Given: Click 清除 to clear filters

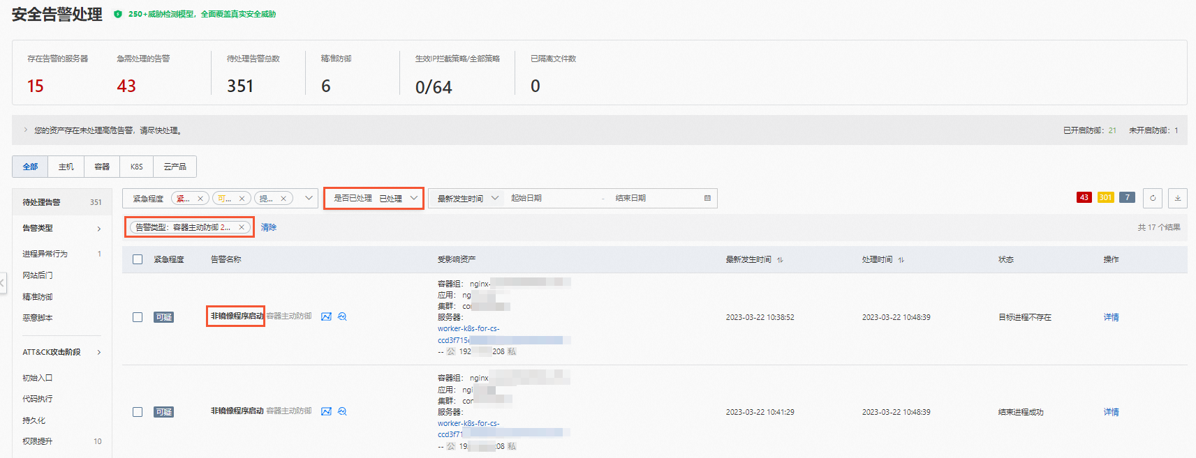Looking at the screenshot, I should coord(269,227).
